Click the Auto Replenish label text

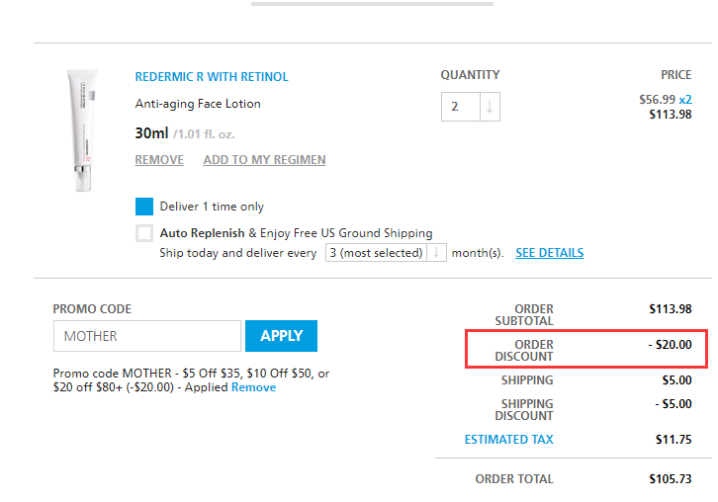pos(202,233)
